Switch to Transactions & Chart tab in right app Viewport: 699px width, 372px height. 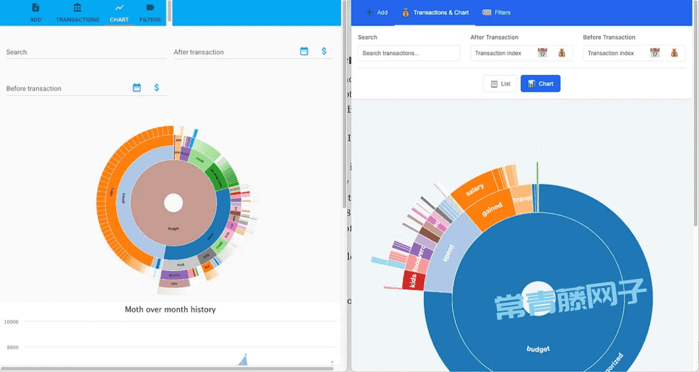[x=435, y=12]
